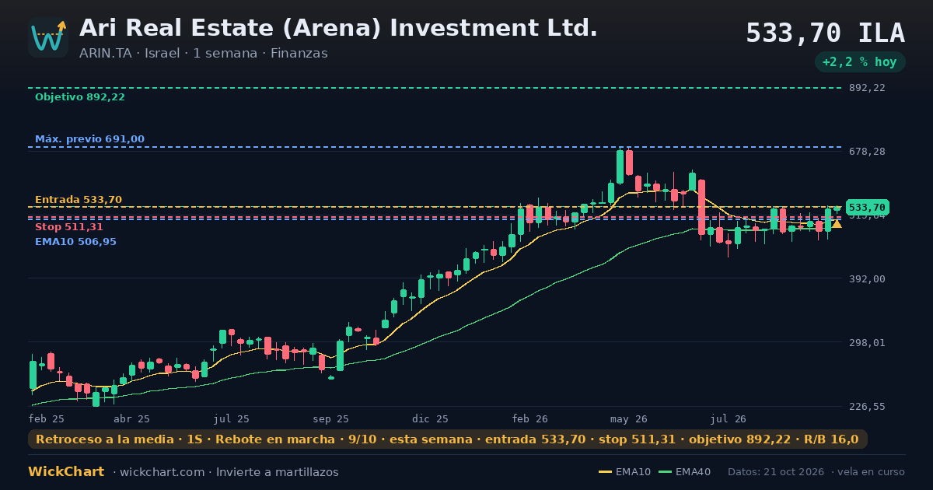The width and height of the screenshot is (933, 490).
Task: Select the company title Ari Real Estate
Action: point(338,28)
